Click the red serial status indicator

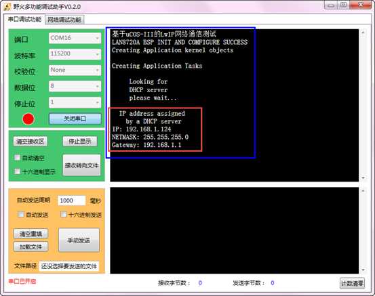click(28, 119)
